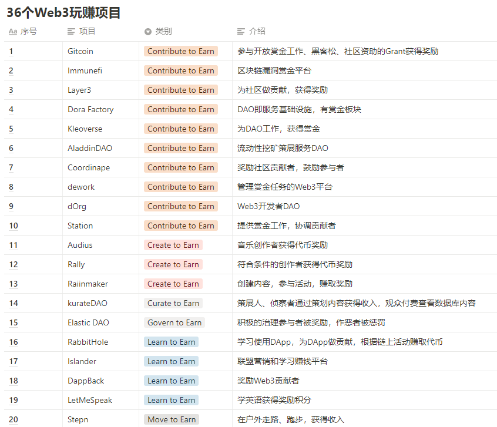The image size is (497, 427).
Task: Click the Learn to Earn tag on RabbitHole row
Action: tap(171, 342)
